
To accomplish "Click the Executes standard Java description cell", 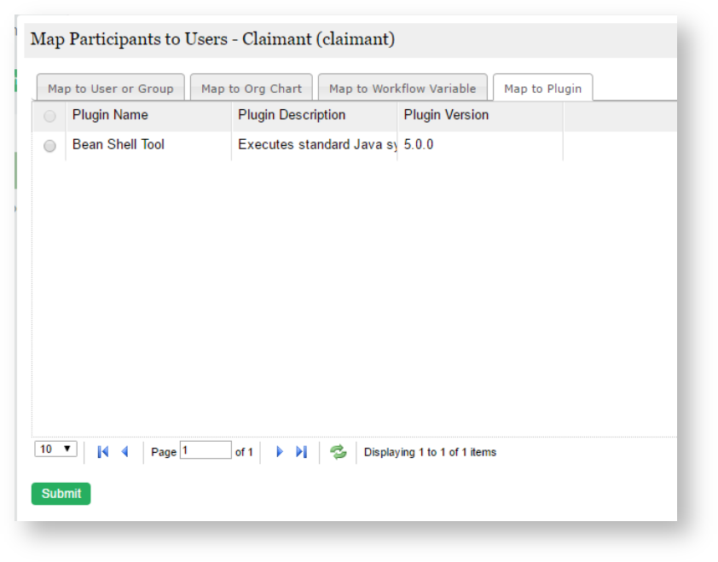I will 316,145.
